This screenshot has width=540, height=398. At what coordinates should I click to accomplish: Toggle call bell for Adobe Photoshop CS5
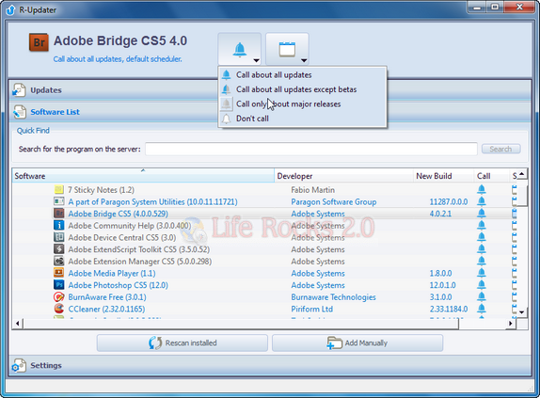coord(482,285)
